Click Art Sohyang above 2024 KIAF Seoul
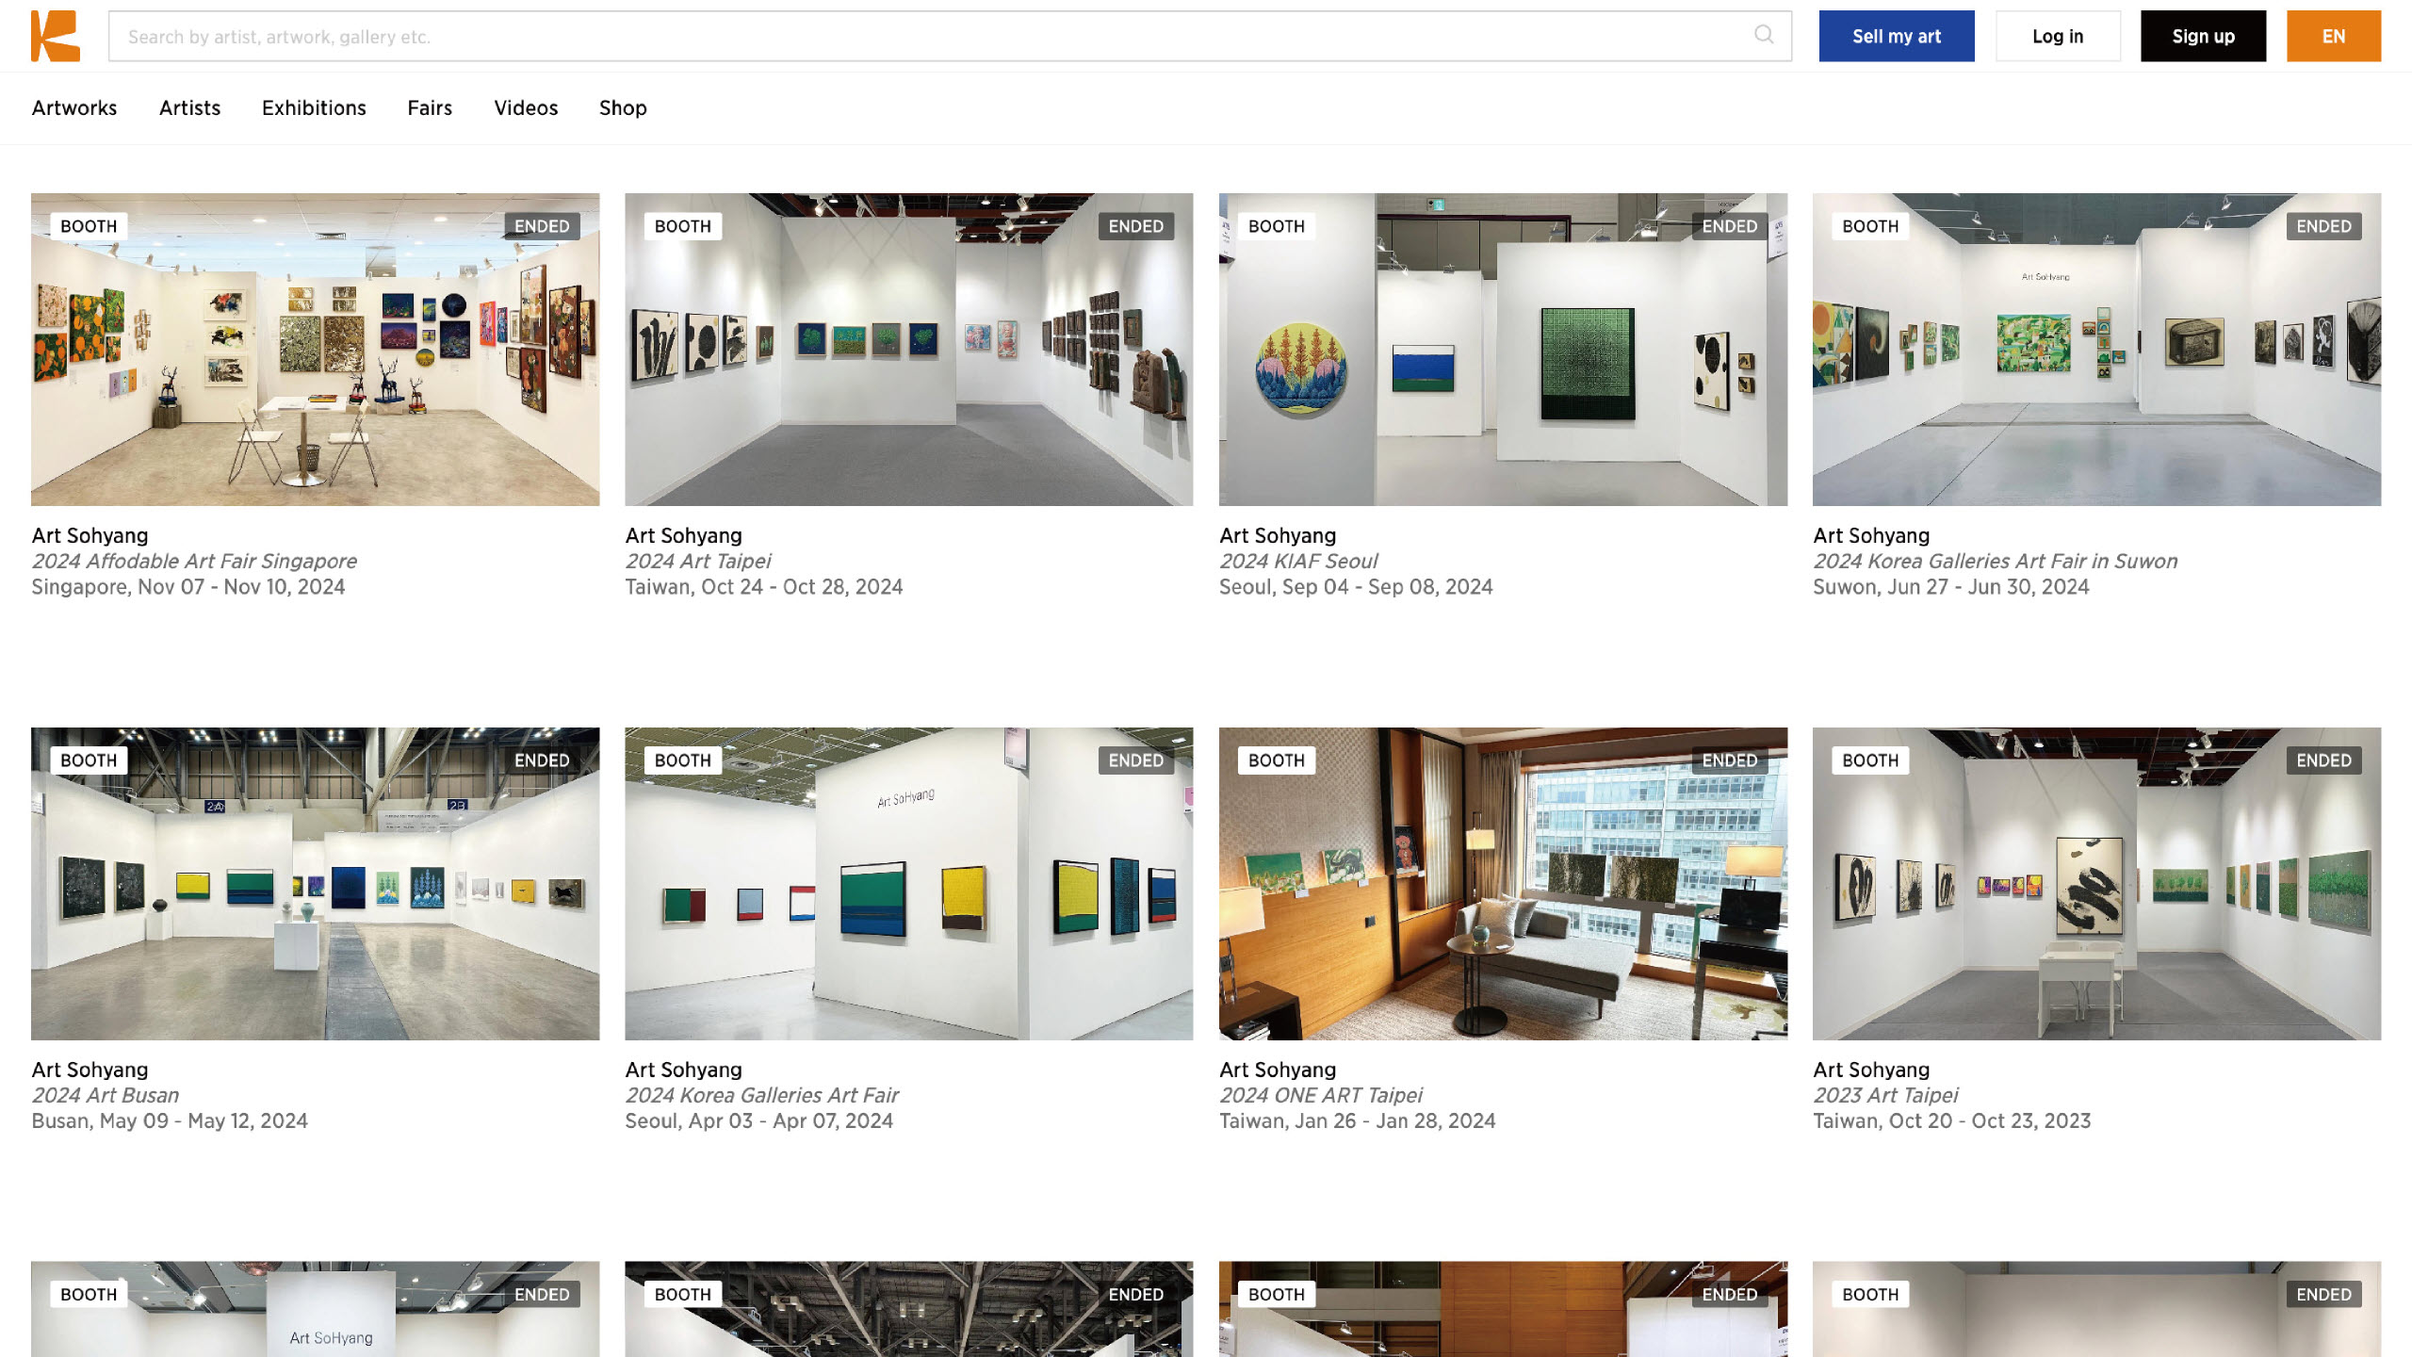2412x1357 pixels. click(1278, 535)
